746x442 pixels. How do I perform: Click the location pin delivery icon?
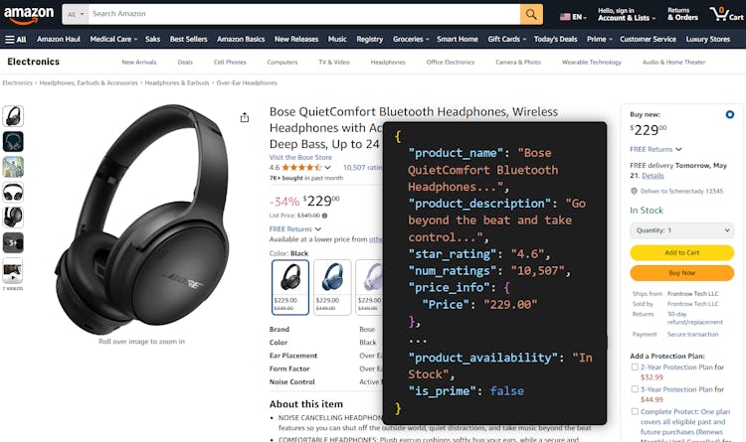point(634,191)
